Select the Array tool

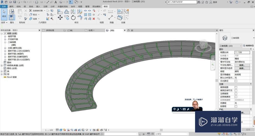coord(85,14)
